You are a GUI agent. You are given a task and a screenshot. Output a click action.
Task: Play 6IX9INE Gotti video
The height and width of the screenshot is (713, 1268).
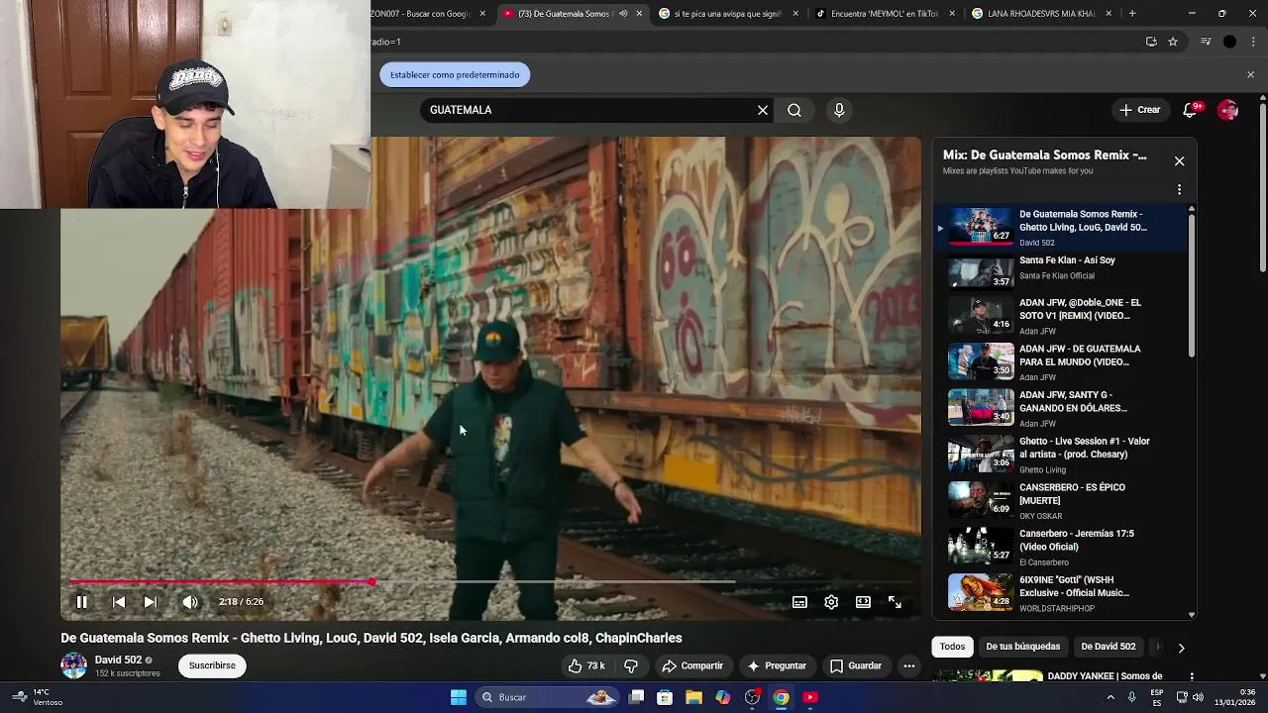point(1060,594)
